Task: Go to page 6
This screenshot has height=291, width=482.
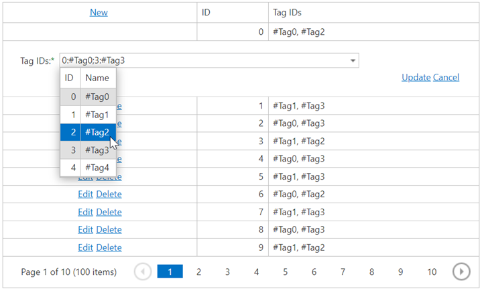Action: coord(314,272)
